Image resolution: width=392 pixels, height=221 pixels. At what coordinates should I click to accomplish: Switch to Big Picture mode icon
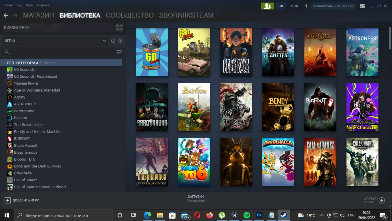point(363,6)
